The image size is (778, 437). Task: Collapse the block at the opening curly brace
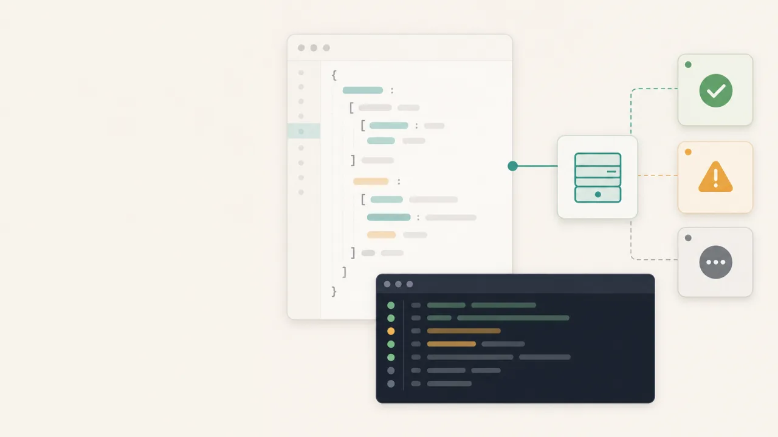[x=334, y=75]
